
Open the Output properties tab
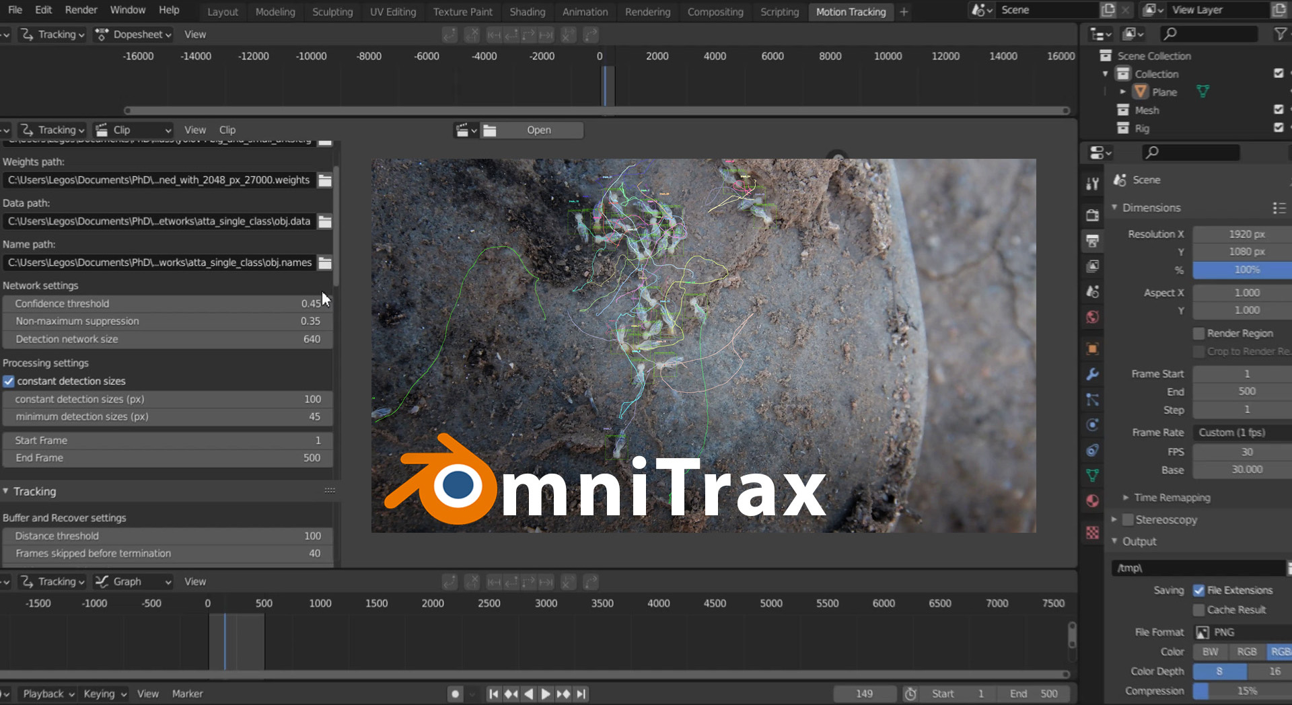pyautogui.click(x=1092, y=241)
